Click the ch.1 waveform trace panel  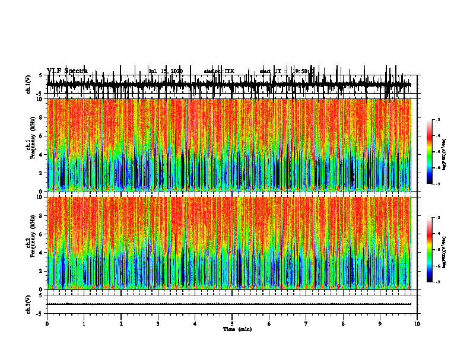pyautogui.click(x=231, y=84)
